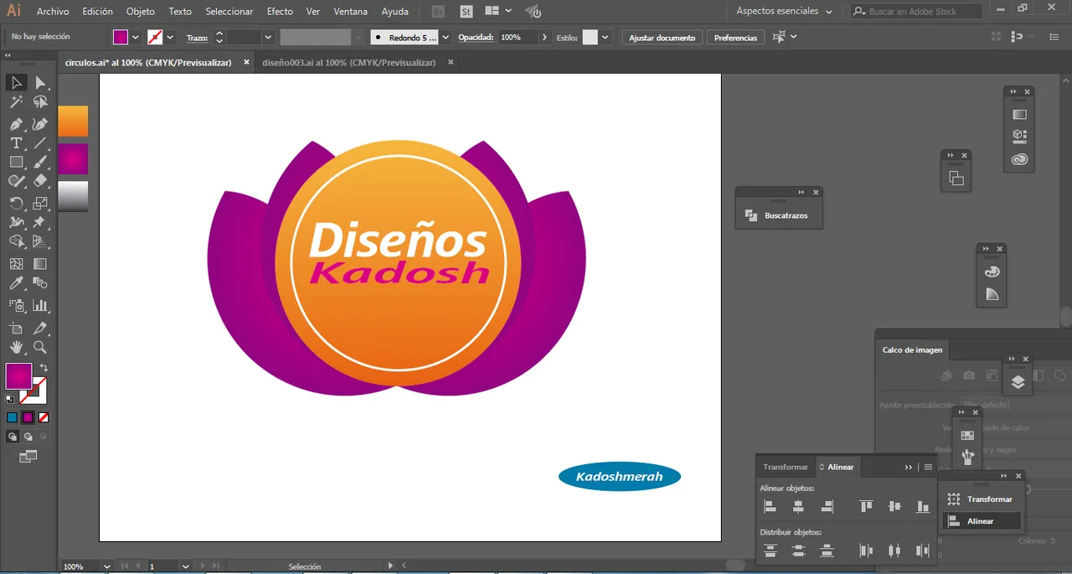Screen dimensions: 1072x574
Task: Activate the Zoom tool
Action: pos(39,347)
